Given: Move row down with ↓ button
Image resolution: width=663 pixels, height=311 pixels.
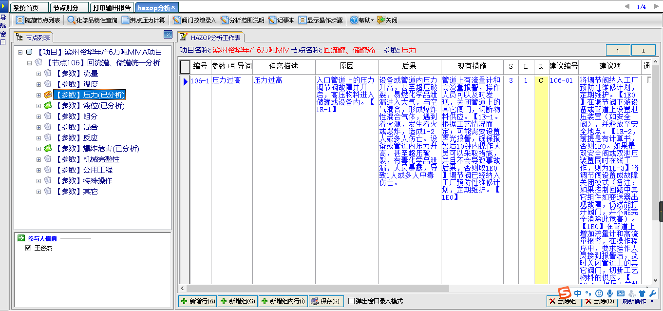Looking at the screenshot, I should click(x=644, y=50).
